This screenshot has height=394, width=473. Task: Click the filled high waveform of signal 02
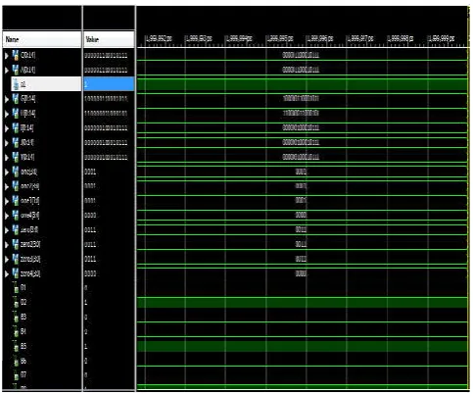pos(303,303)
